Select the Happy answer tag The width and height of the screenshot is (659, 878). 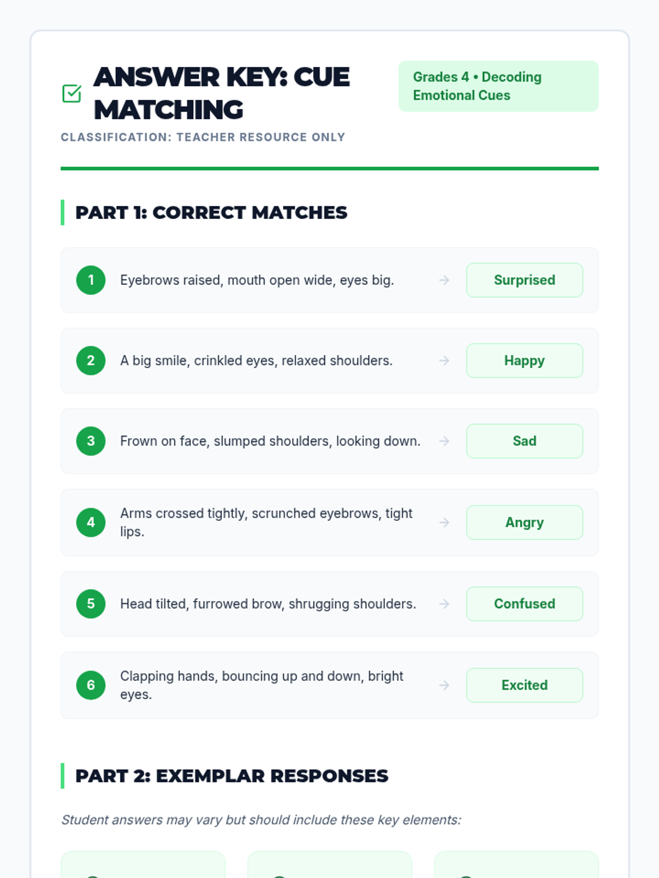524,361
